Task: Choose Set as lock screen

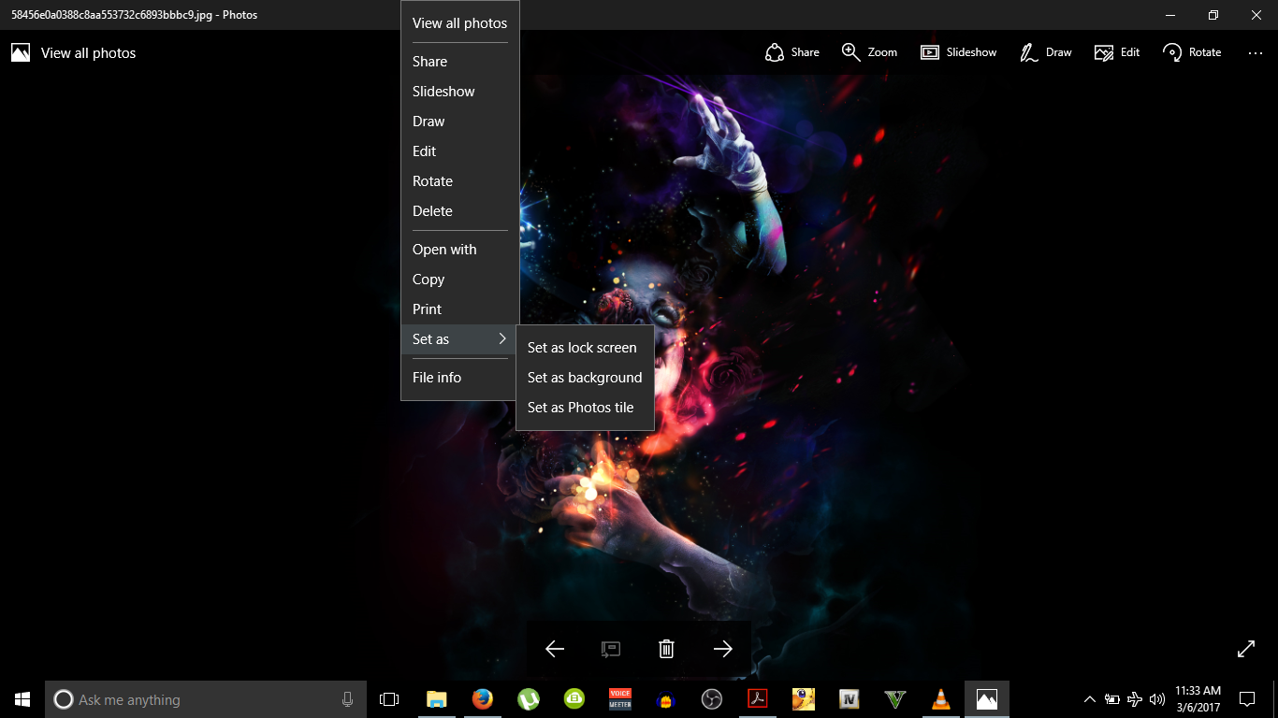Action: [x=585, y=348]
